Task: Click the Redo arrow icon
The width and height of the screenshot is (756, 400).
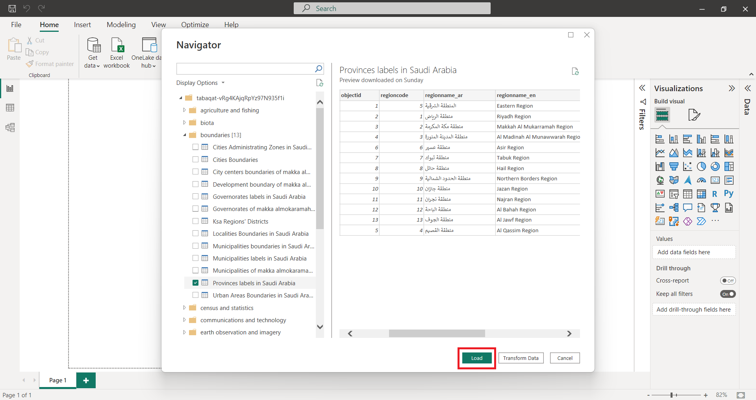Action: pos(41,8)
